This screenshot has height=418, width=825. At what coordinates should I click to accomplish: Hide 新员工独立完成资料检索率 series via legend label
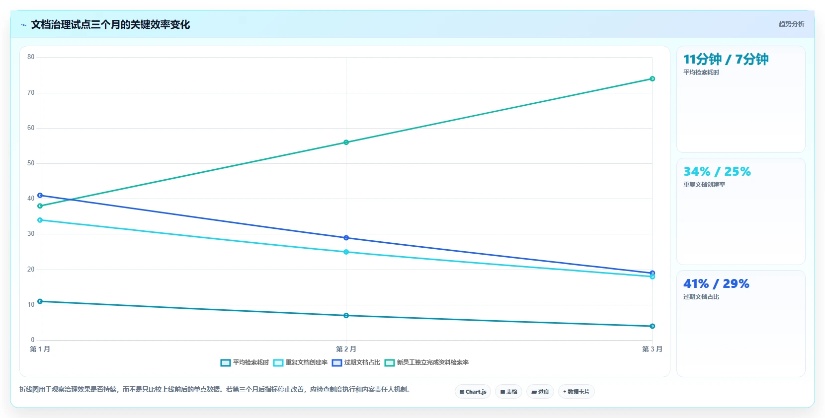[433, 363]
